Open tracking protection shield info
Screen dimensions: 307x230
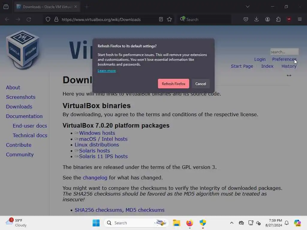[48, 19]
